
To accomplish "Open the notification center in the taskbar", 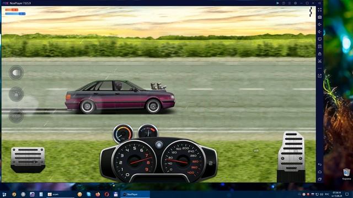I will (x=347, y=194).
